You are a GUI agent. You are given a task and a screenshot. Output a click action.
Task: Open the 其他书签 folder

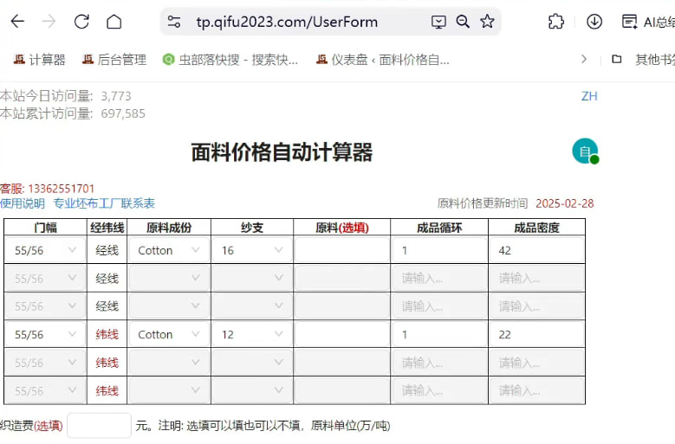[x=643, y=60]
